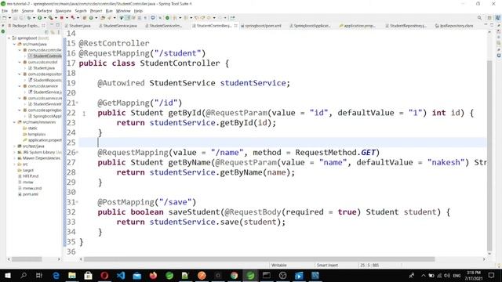Open Opera browser from the taskbar
Screen dimensions: 502x282
104,275
